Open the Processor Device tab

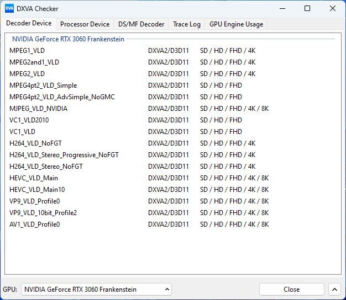[x=85, y=24]
